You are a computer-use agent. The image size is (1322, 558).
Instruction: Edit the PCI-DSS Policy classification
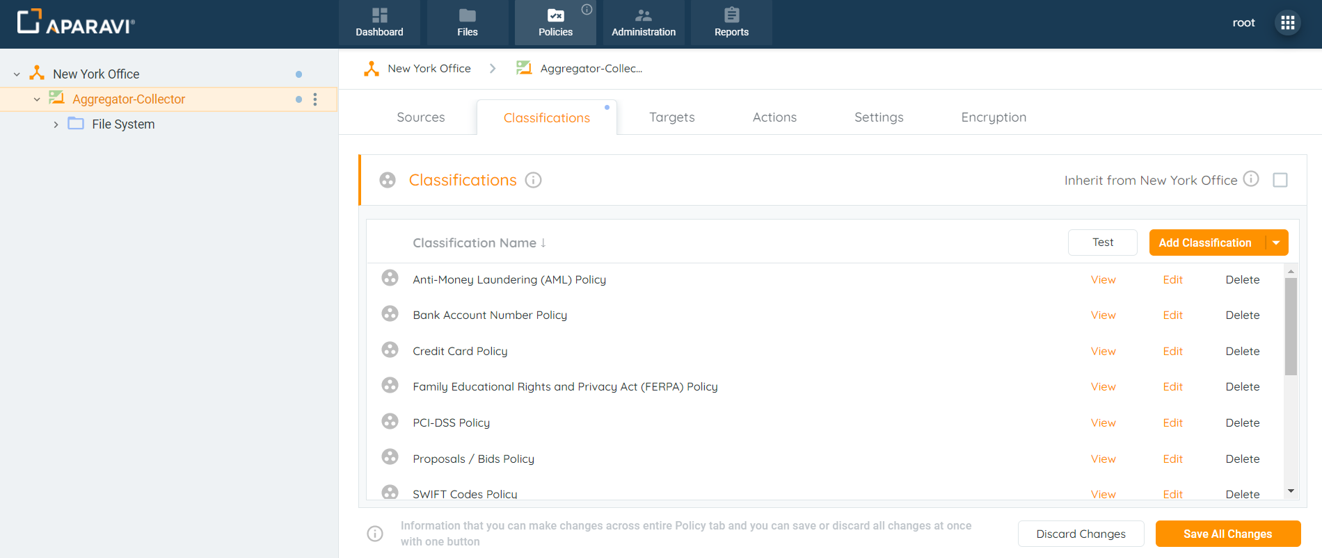[x=1172, y=422]
